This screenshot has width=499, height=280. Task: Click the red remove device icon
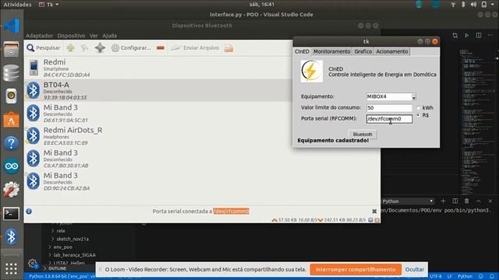(161, 48)
